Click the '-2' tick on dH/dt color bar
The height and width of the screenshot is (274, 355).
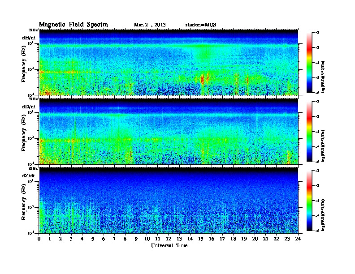pos(317,33)
